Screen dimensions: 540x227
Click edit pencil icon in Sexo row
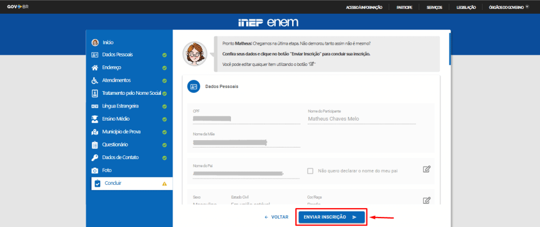[x=427, y=200]
